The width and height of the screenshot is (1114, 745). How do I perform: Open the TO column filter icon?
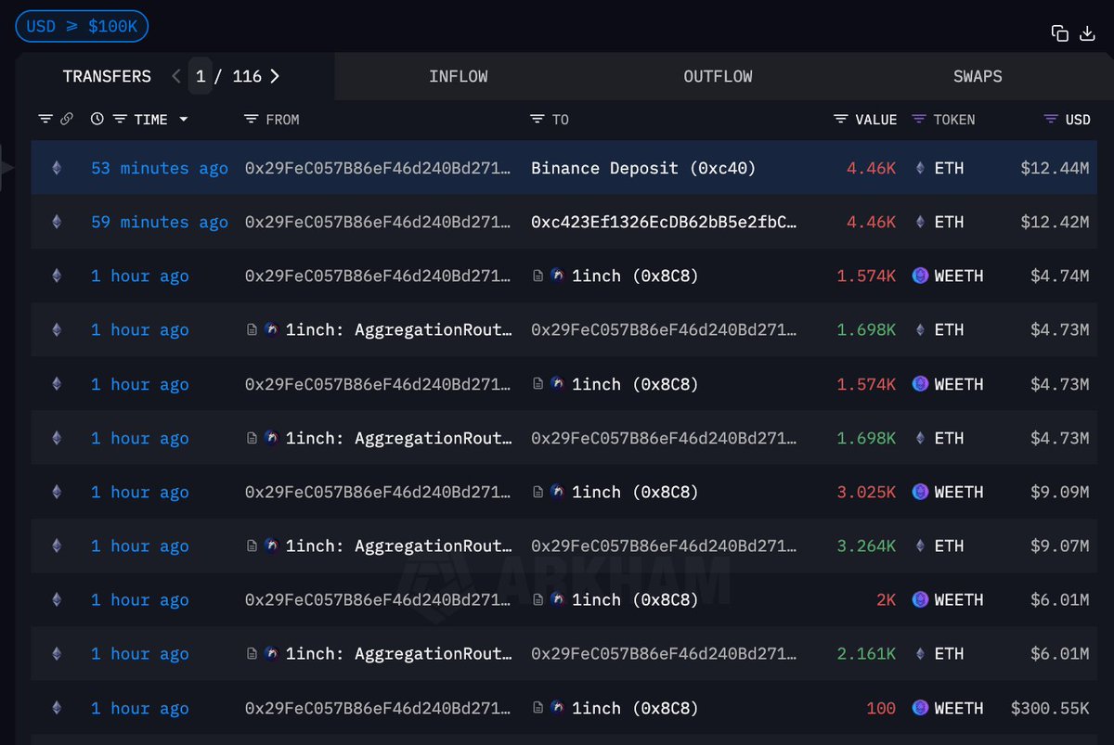[x=537, y=119]
